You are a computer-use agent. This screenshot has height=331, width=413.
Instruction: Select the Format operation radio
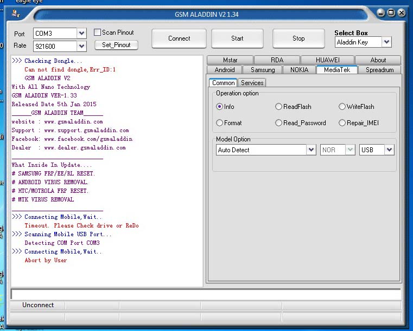[x=219, y=123]
